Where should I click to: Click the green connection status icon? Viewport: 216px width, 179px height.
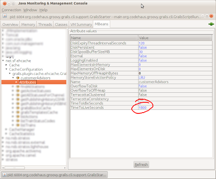click(211, 24)
